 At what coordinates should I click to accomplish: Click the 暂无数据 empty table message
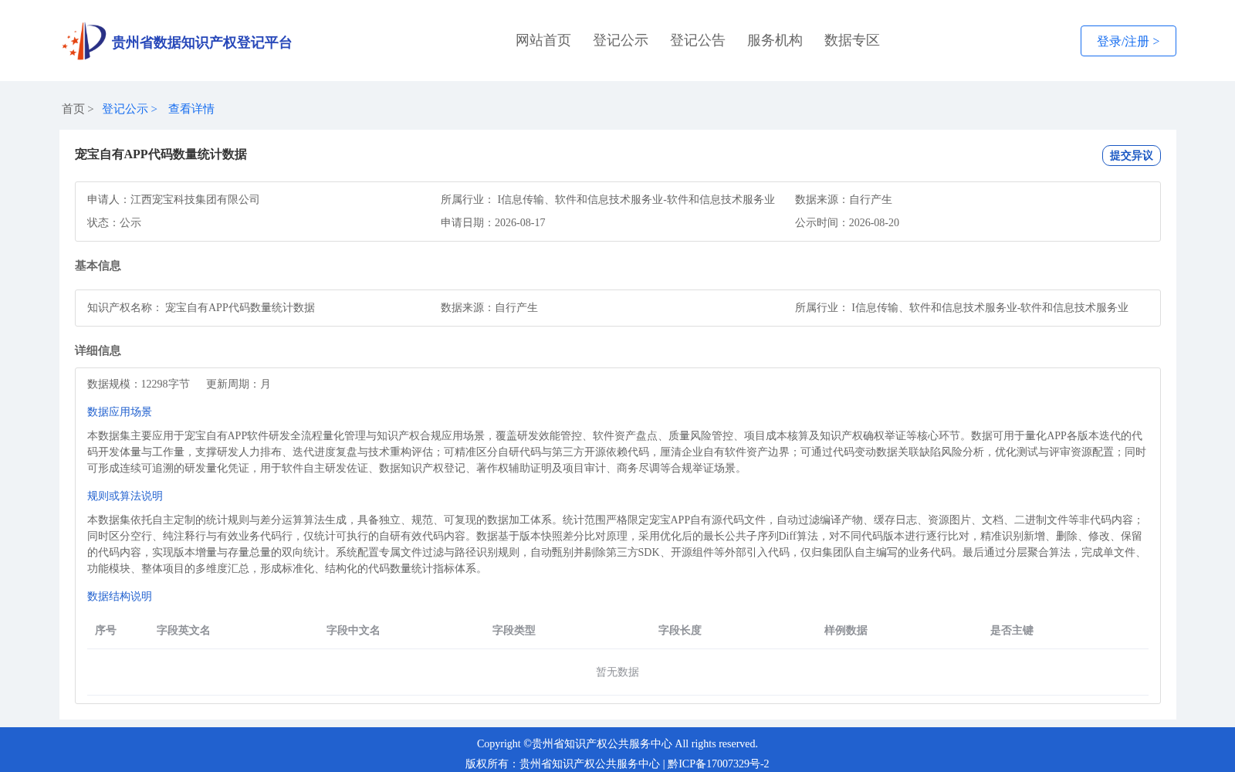pyautogui.click(x=617, y=672)
